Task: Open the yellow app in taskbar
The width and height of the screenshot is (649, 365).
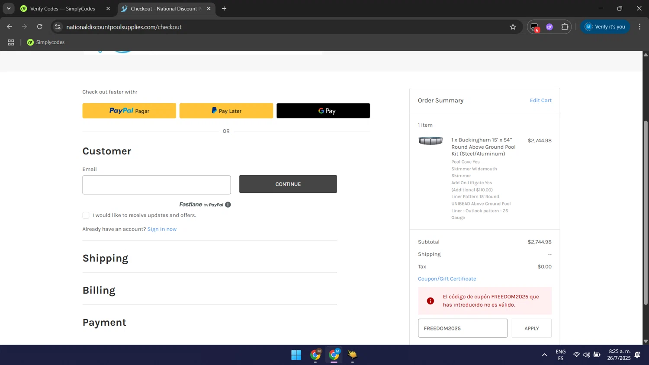Action: tap(352, 355)
